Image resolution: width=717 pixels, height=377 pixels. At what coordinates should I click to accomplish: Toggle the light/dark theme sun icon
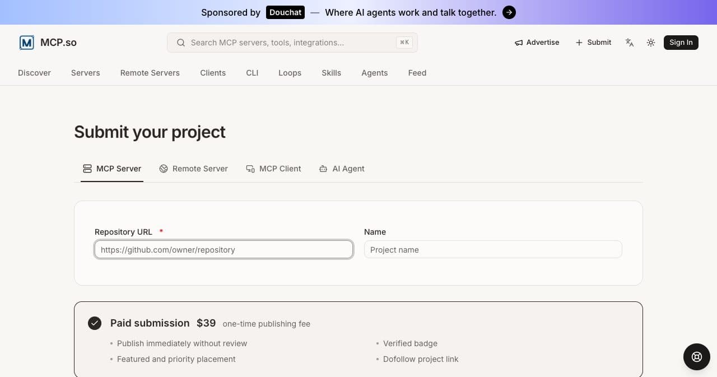tap(651, 43)
